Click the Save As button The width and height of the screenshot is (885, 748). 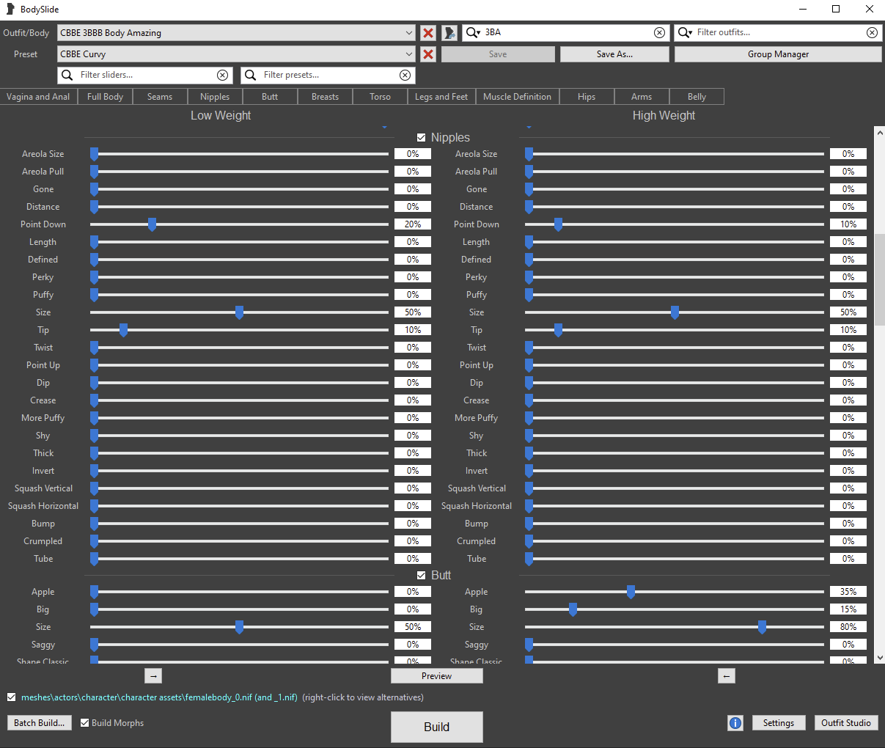tap(614, 54)
